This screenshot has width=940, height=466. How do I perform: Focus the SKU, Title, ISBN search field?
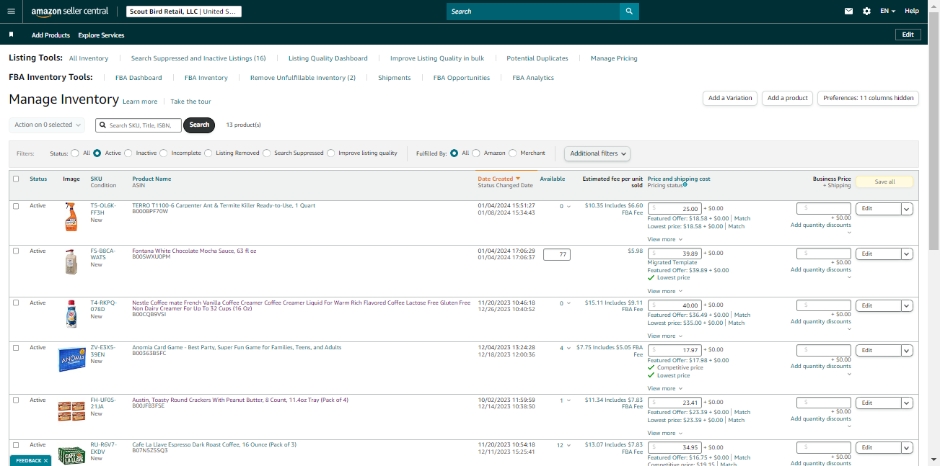[139, 125]
